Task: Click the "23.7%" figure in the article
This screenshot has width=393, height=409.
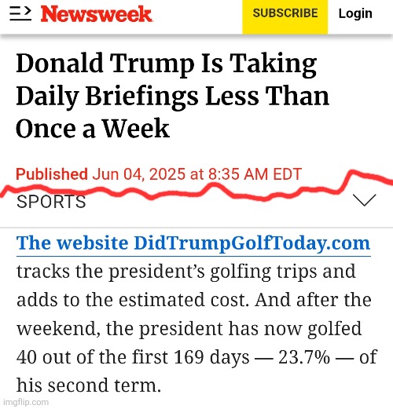Action: [x=304, y=356]
